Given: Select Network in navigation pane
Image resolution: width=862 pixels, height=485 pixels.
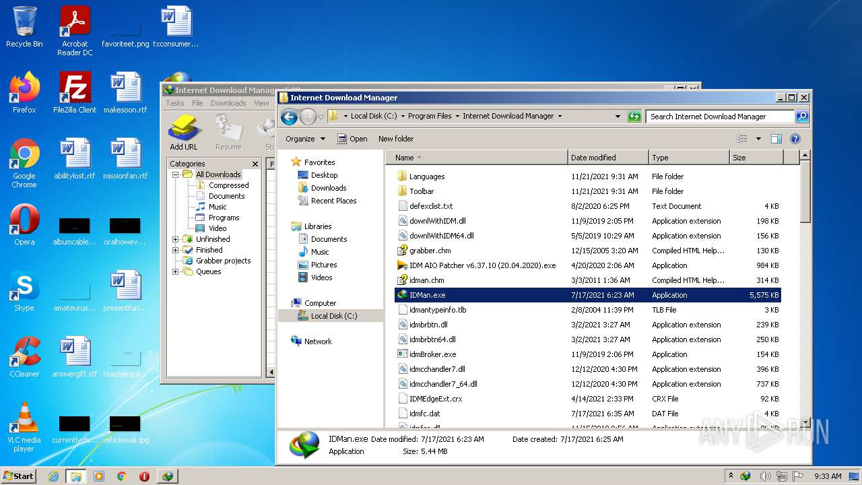Looking at the screenshot, I should [318, 342].
